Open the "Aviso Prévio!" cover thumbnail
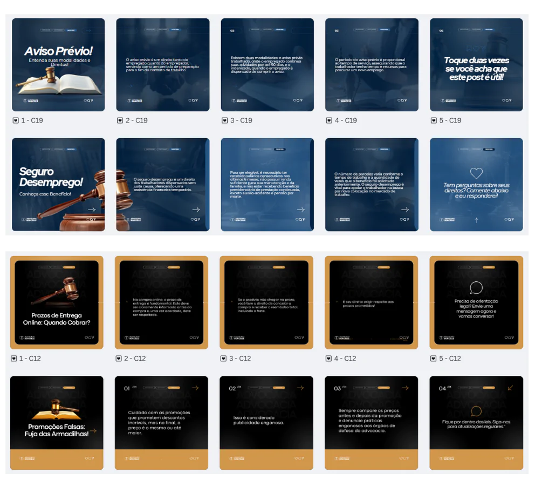This screenshot has width=535, height=487. [58, 65]
